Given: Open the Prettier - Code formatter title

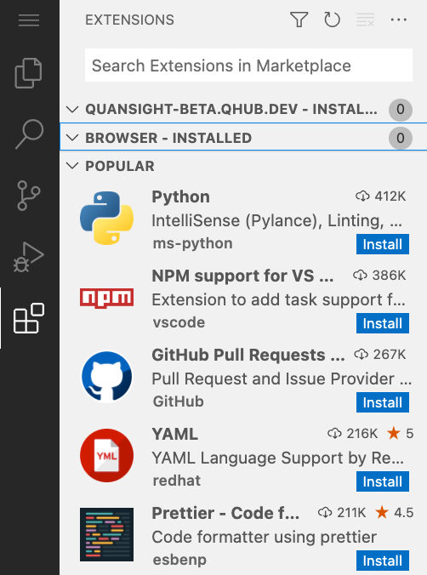Looking at the screenshot, I should [x=225, y=513].
